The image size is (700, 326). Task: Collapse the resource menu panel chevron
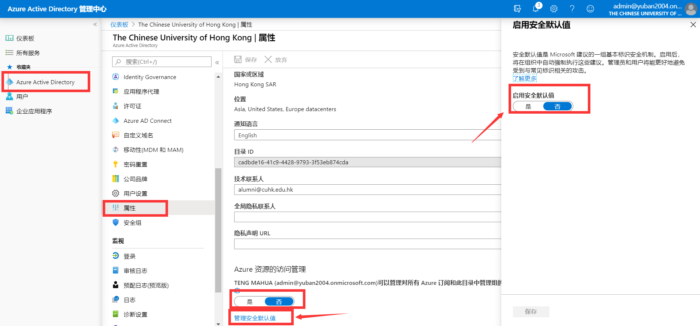[217, 63]
